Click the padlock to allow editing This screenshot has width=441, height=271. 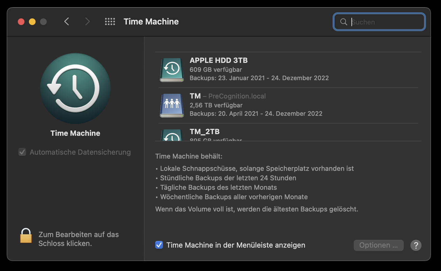point(26,236)
